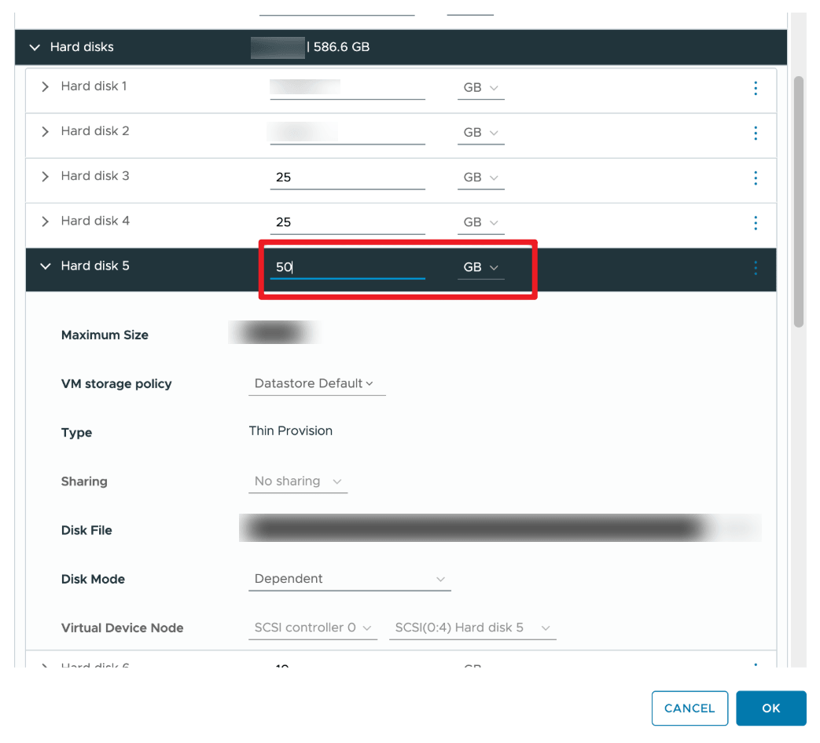This screenshot has height=743, width=820.
Task: Expand Hard disk 4 details
Action: click(45, 221)
